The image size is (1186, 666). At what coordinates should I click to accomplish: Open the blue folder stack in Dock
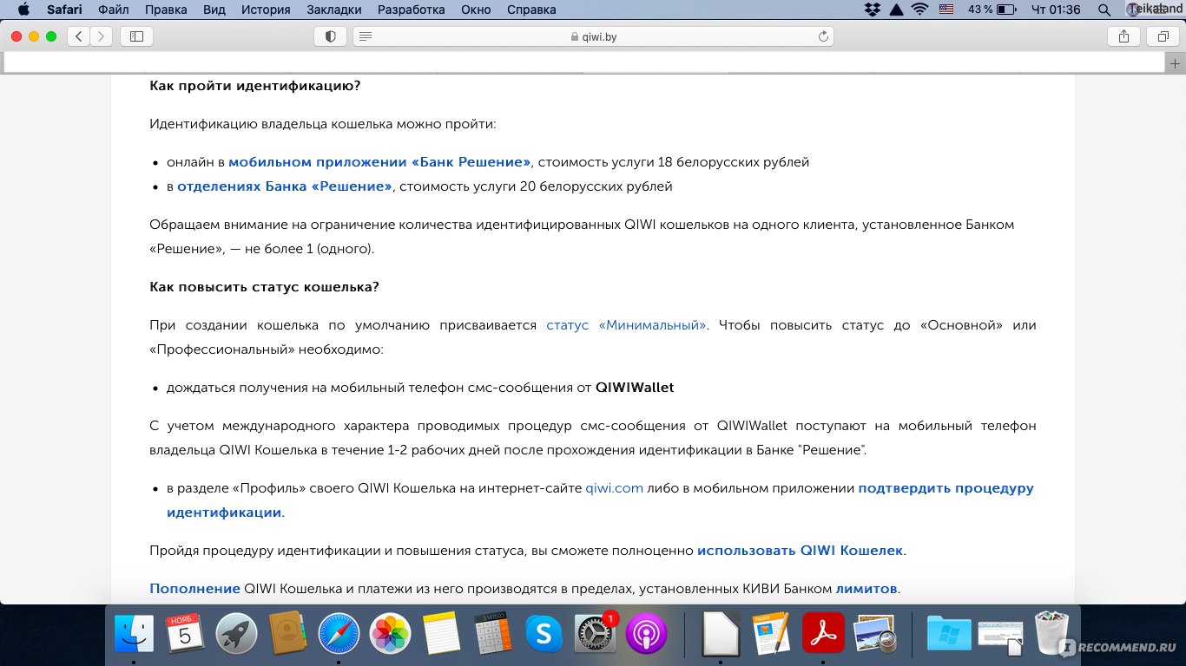(x=949, y=634)
